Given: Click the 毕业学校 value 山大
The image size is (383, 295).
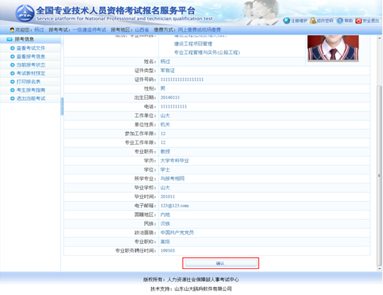Looking at the screenshot, I should pos(165,188).
